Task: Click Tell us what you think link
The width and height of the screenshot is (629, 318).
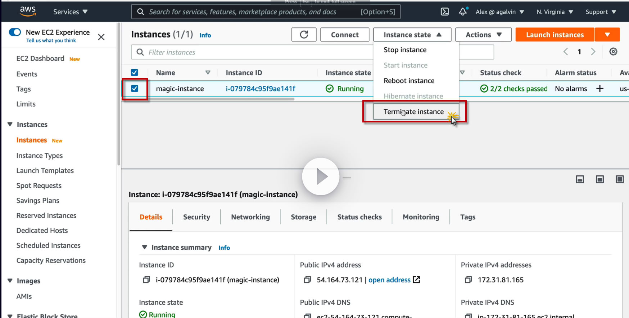Action: tap(51, 40)
